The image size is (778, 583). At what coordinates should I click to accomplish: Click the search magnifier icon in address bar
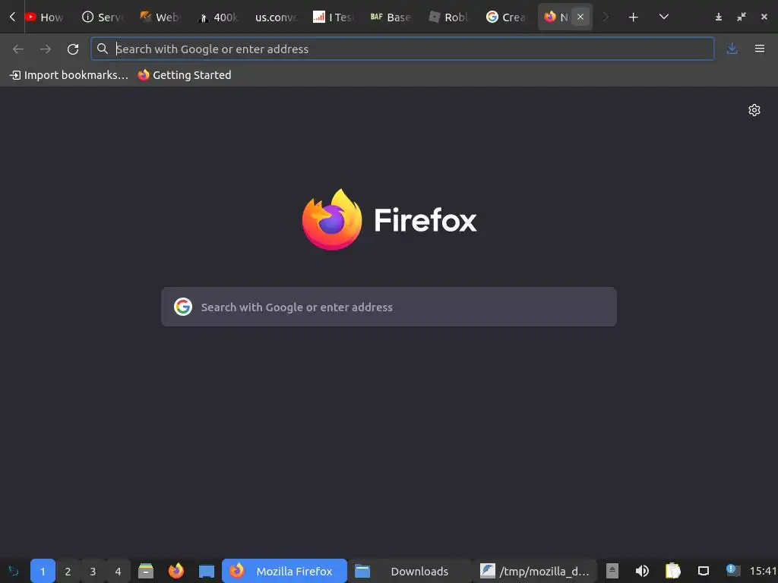click(x=103, y=49)
